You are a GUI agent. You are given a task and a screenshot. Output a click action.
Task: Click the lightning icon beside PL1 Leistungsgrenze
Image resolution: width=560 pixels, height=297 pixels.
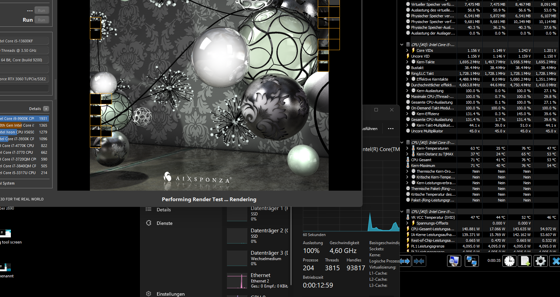[x=408, y=246]
